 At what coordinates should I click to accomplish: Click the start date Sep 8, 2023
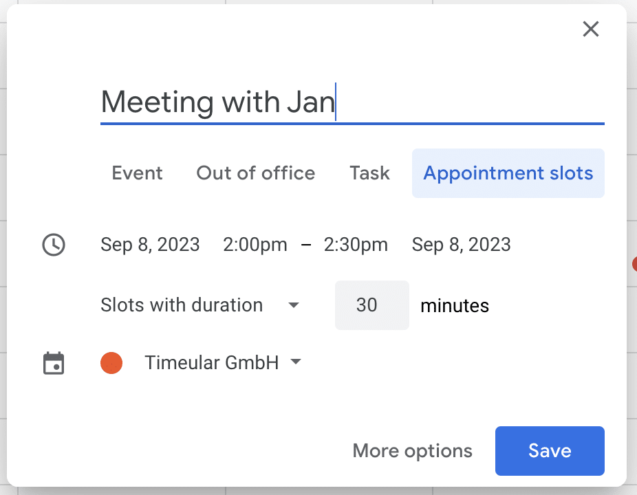tap(150, 245)
